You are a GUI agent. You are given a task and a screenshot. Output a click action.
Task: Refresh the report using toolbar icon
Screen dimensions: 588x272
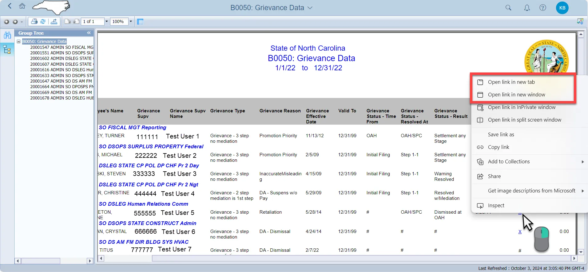[43, 21]
